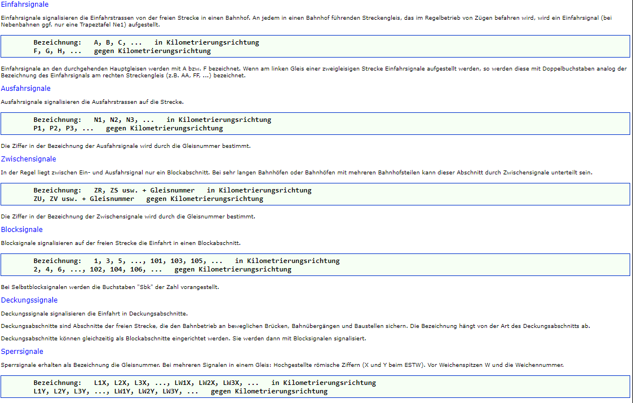Click the paragraph 'Einfahrsignale signalisieren die Einfahrstrassen'
The width and height of the screenshot is (633, 403).
coord(307,21)
